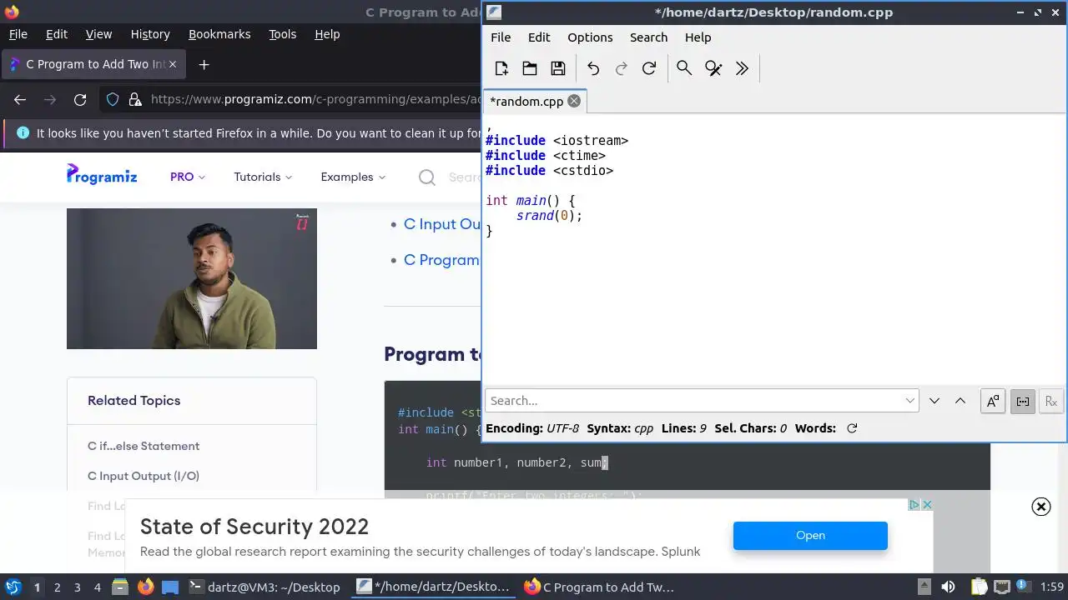
Task: Open Firefox Bookmarks menu
Action: 219,34
